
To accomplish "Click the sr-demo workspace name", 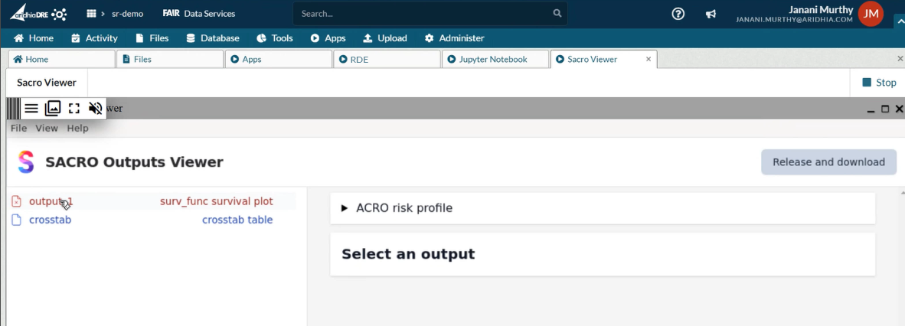I will [128, 13].
